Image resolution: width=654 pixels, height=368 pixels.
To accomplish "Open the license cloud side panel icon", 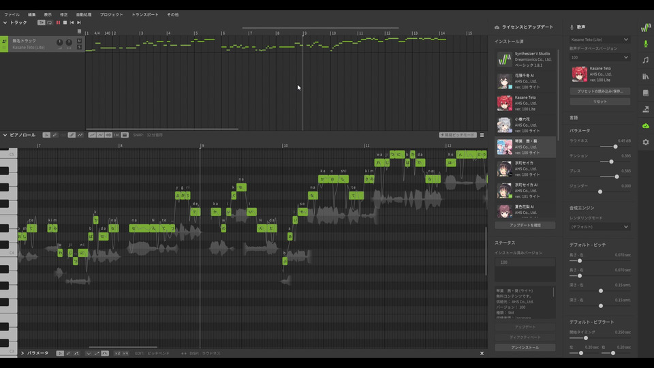I will pyautogui.click(x=646, y=125).
